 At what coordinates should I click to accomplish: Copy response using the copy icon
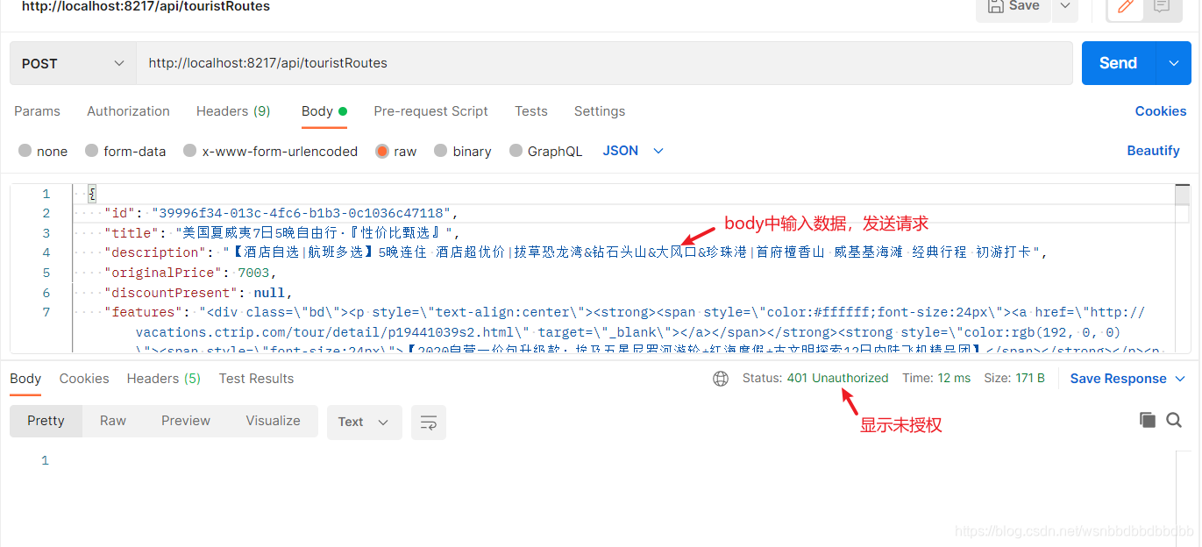[x=1148, y=420]
